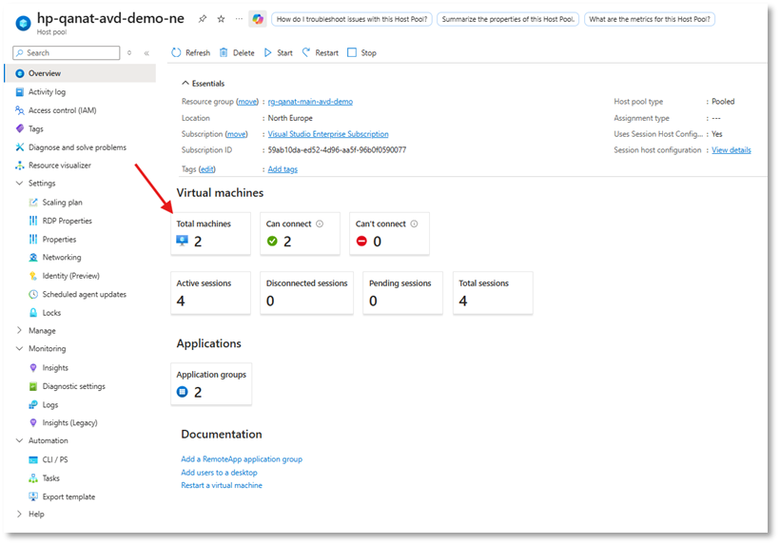
Task: Collapse the Settings menu group
Action: point(19,183)
